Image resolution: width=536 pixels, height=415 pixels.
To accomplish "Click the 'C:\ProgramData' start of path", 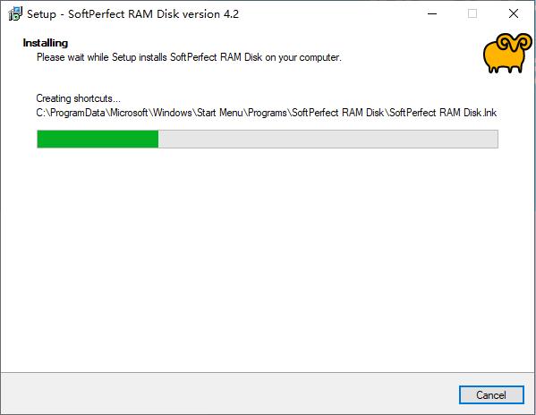I will pos(71,113).
